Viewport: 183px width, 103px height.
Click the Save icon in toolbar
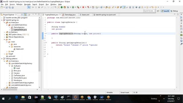click(7, 7)
